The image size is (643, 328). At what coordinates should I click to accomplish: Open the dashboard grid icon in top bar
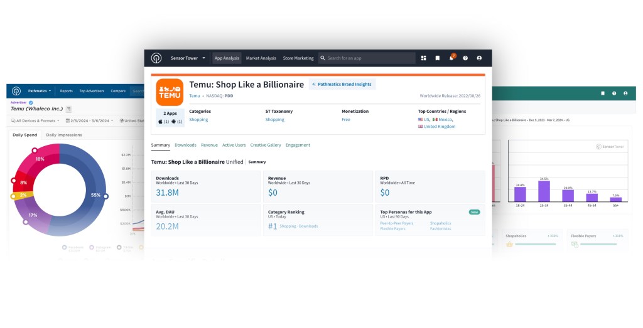[424, 58]
